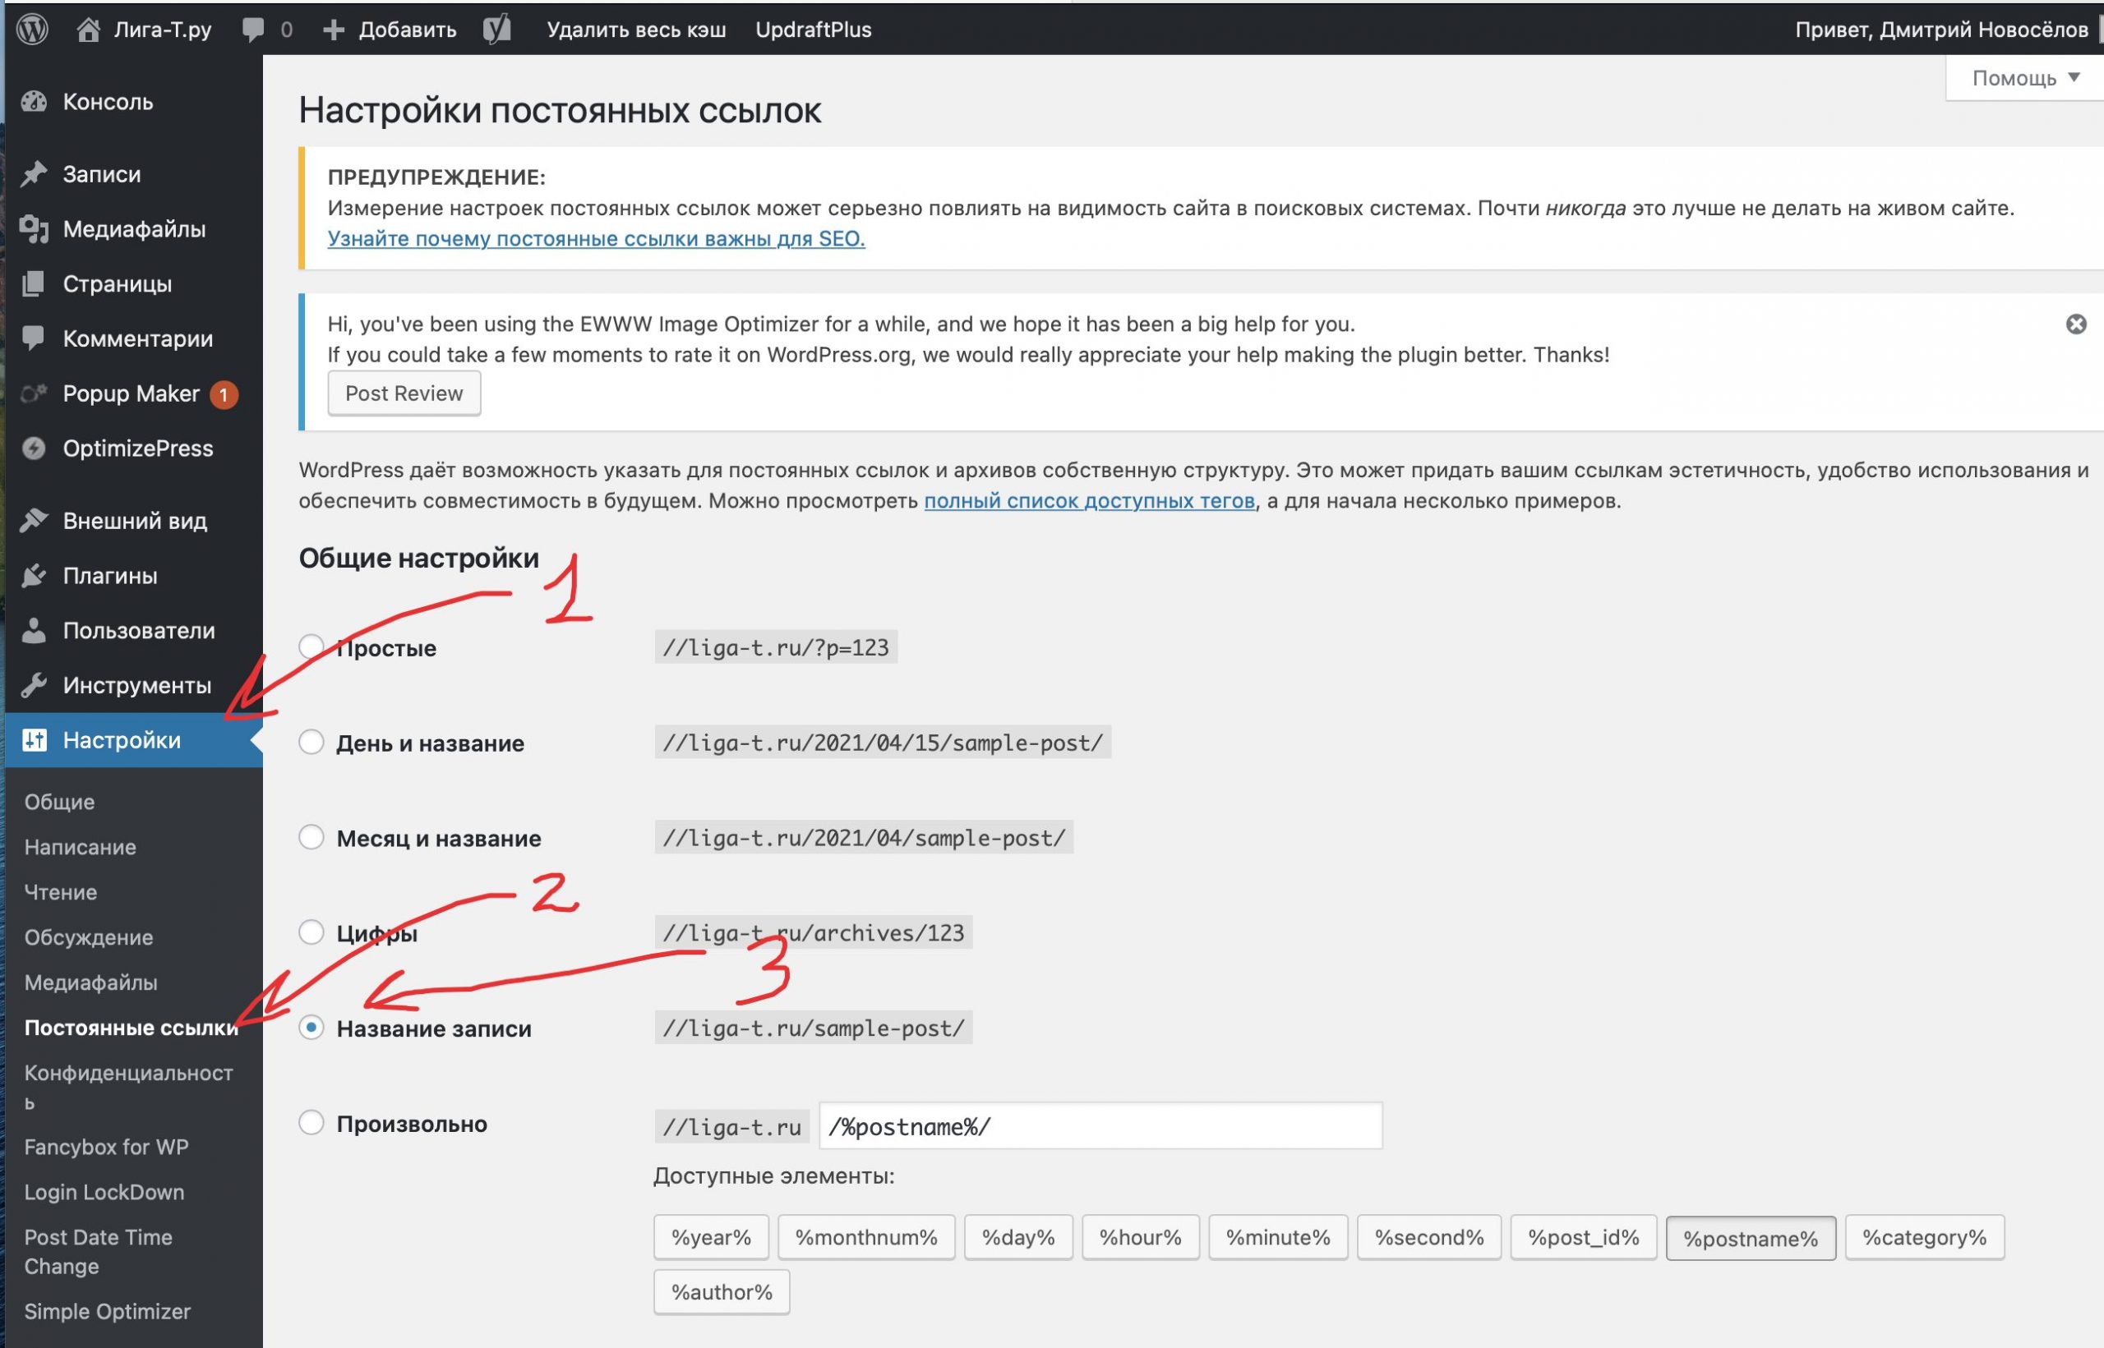Click the WordPress logo icon

coord(32,29)
